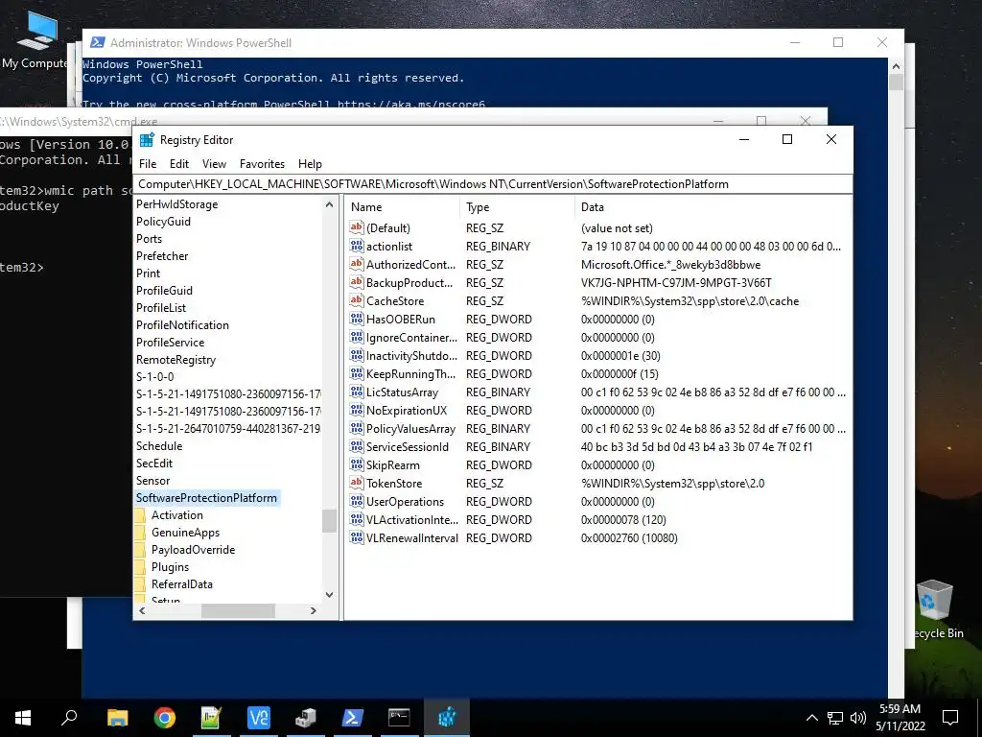
Task: Click the BackupProduct key data VK7JG-NPHTM-C97JM-9MPGT-3V66T
Action: coord(676,283)
